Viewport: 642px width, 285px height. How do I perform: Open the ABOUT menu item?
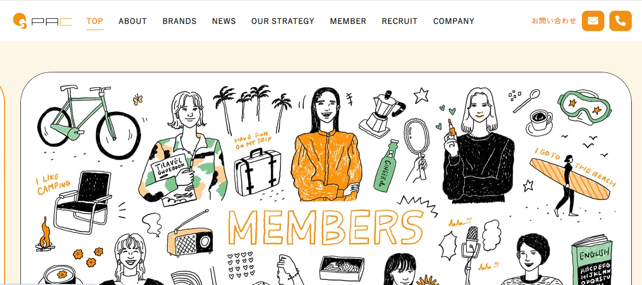click(x=132, y=21)
